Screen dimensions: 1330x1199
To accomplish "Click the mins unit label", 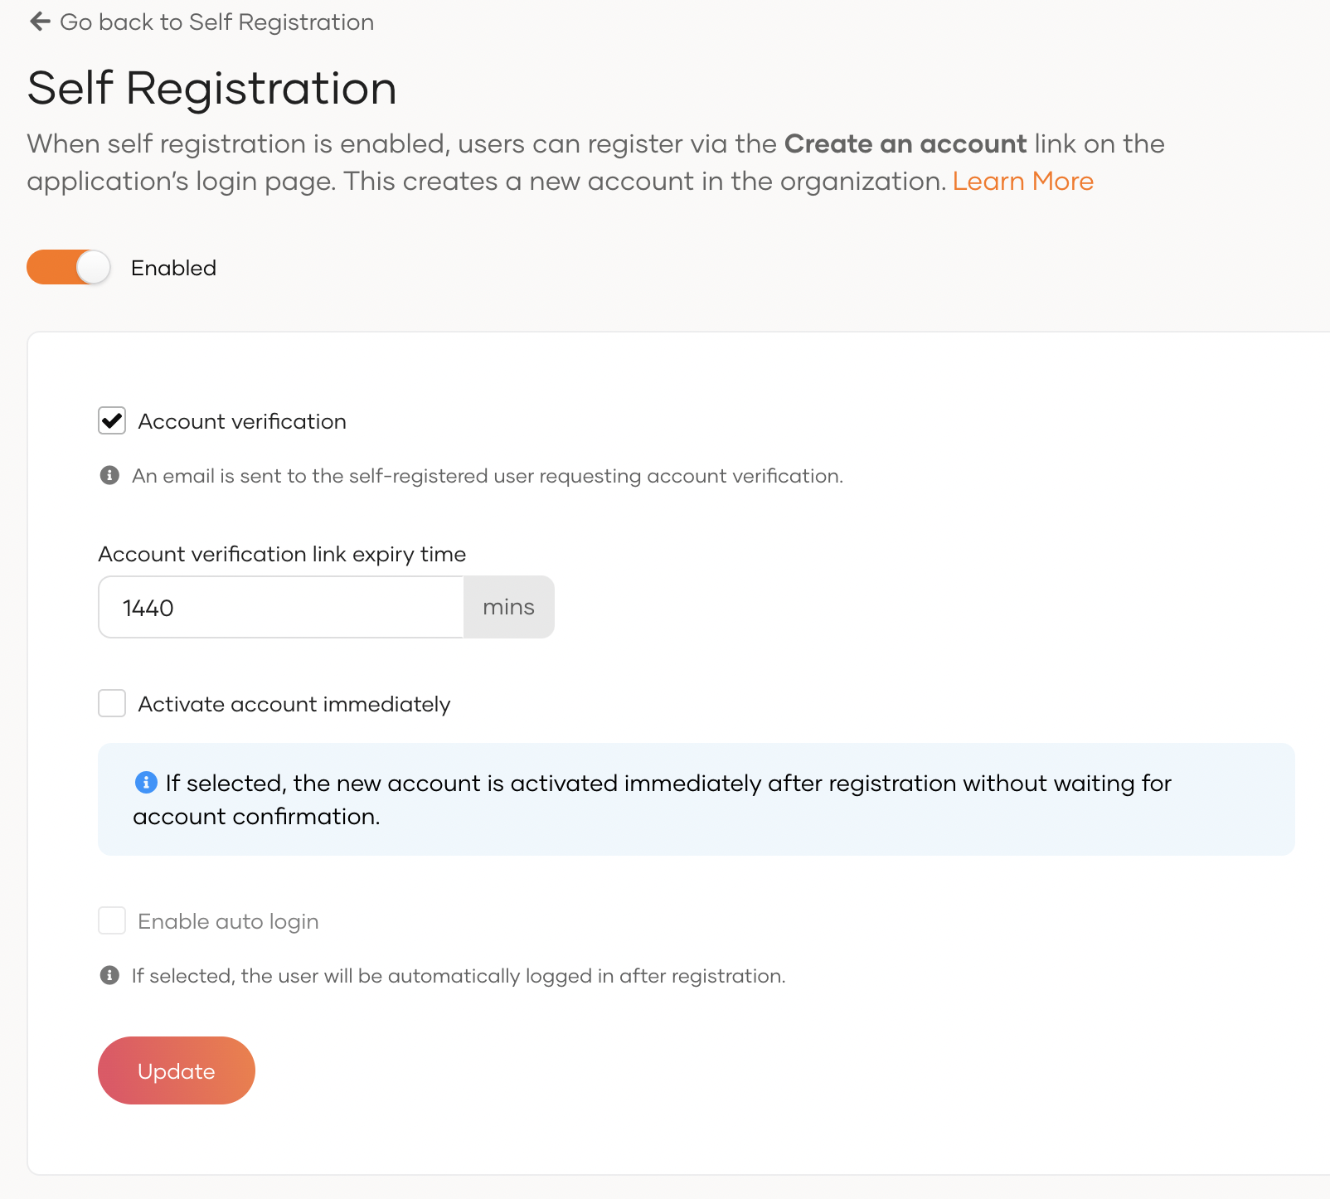I will pyautogui.click(x=508, y=607).
